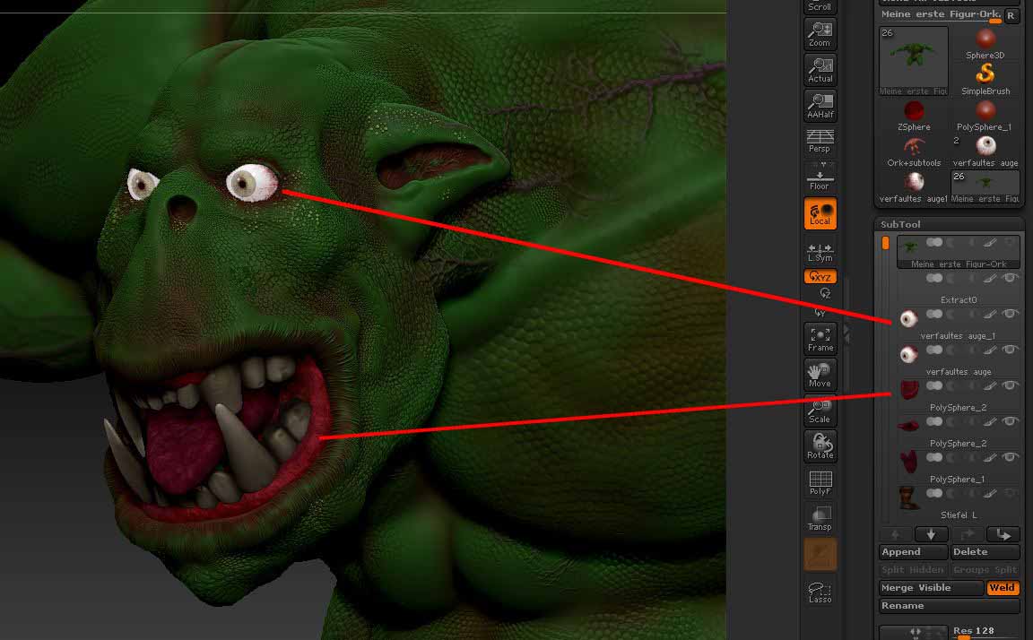Adjust the Res 128 slider
This screenshot has height=640, width=1033.
click(x=985, y=633)
